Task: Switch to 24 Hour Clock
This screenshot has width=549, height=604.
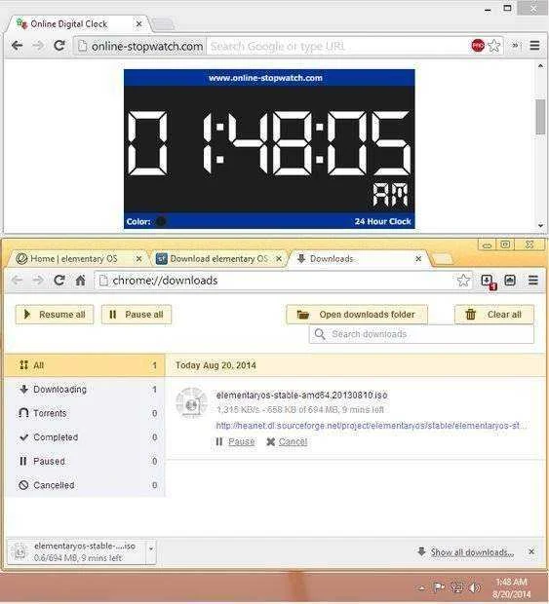Action: tap(382, 221)
